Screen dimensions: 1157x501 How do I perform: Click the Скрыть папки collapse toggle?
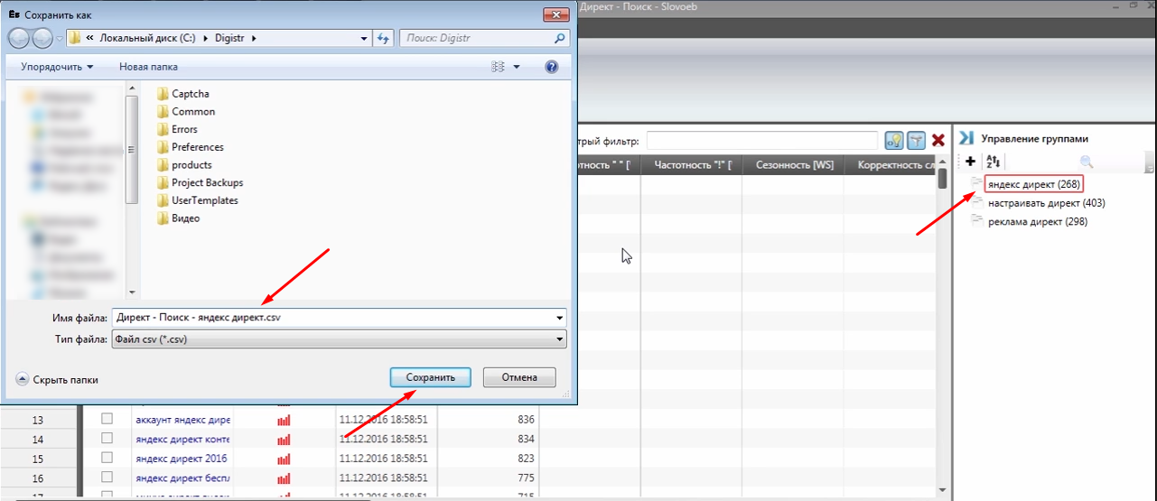(58, 380)
